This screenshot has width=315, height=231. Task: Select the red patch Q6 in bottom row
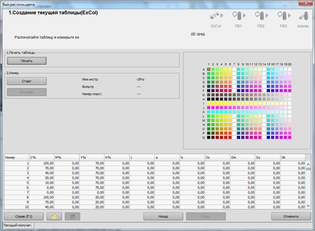click(230, 137)
